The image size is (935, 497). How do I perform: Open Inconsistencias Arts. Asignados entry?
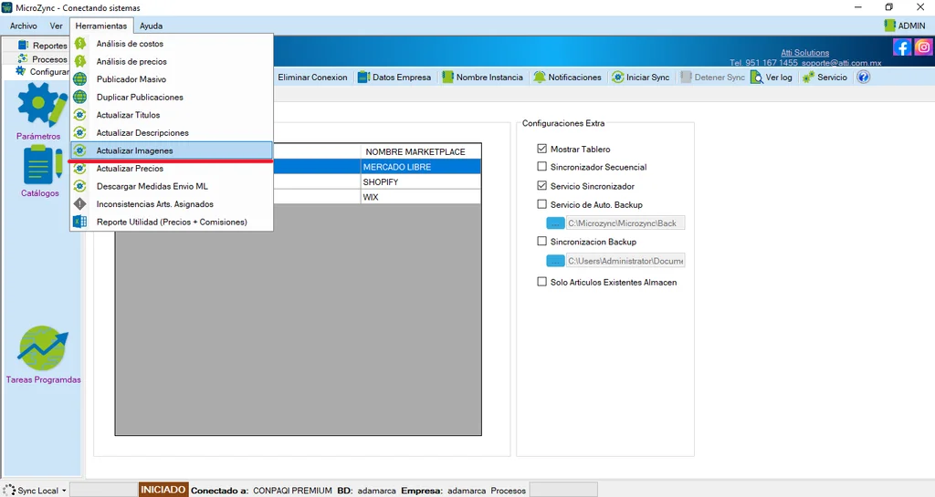172,204
